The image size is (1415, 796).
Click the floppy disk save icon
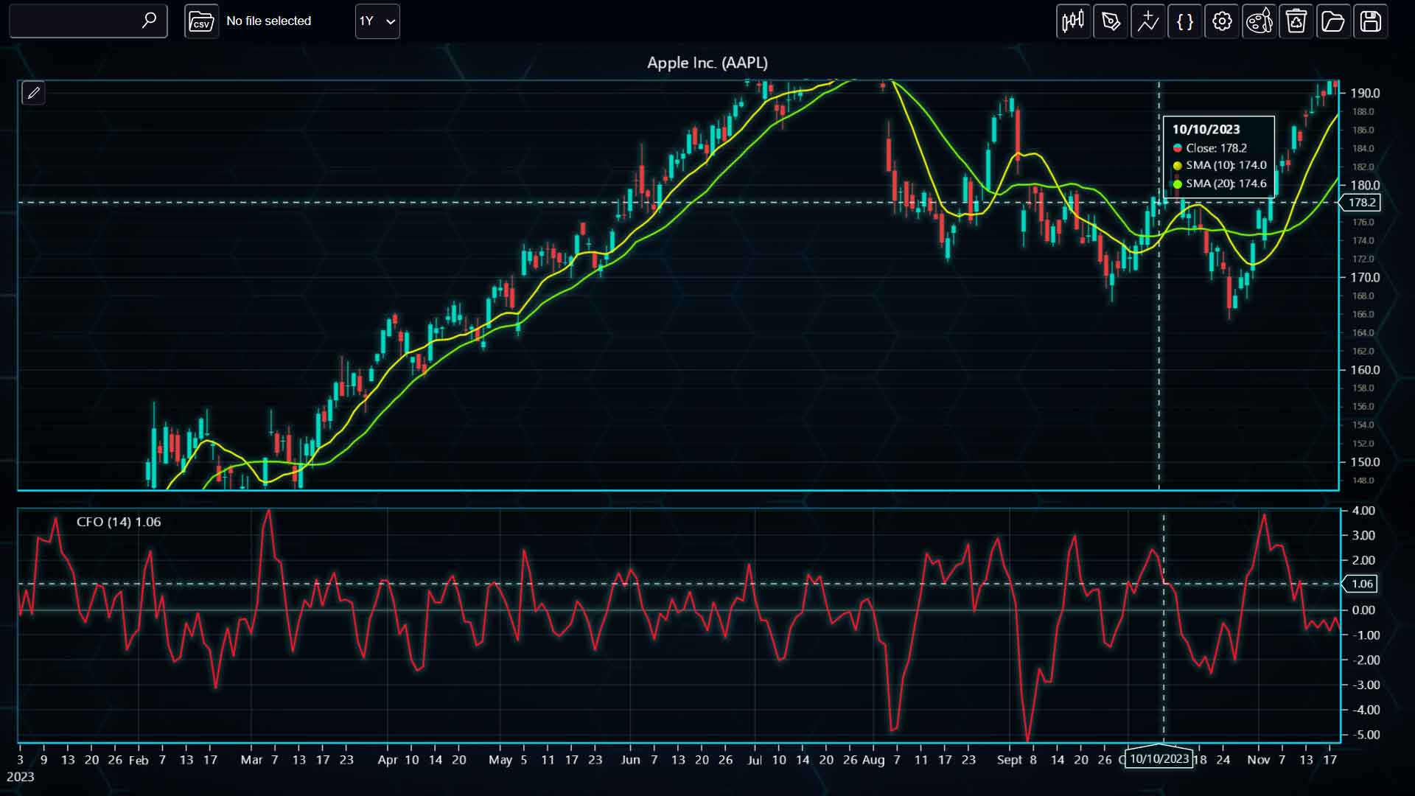tap(1371, 21)
